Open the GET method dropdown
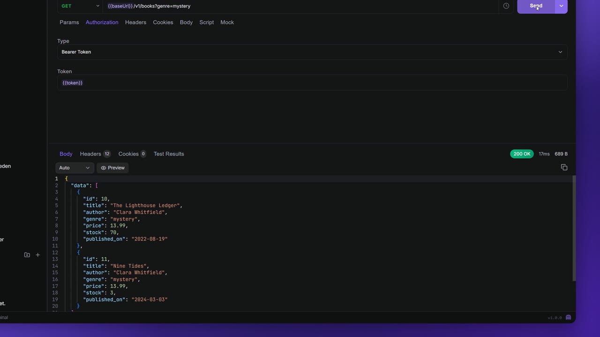 point(80,6)
